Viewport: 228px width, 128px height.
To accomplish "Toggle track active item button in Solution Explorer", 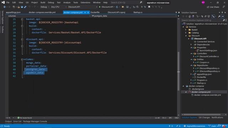I will [213, 16].
